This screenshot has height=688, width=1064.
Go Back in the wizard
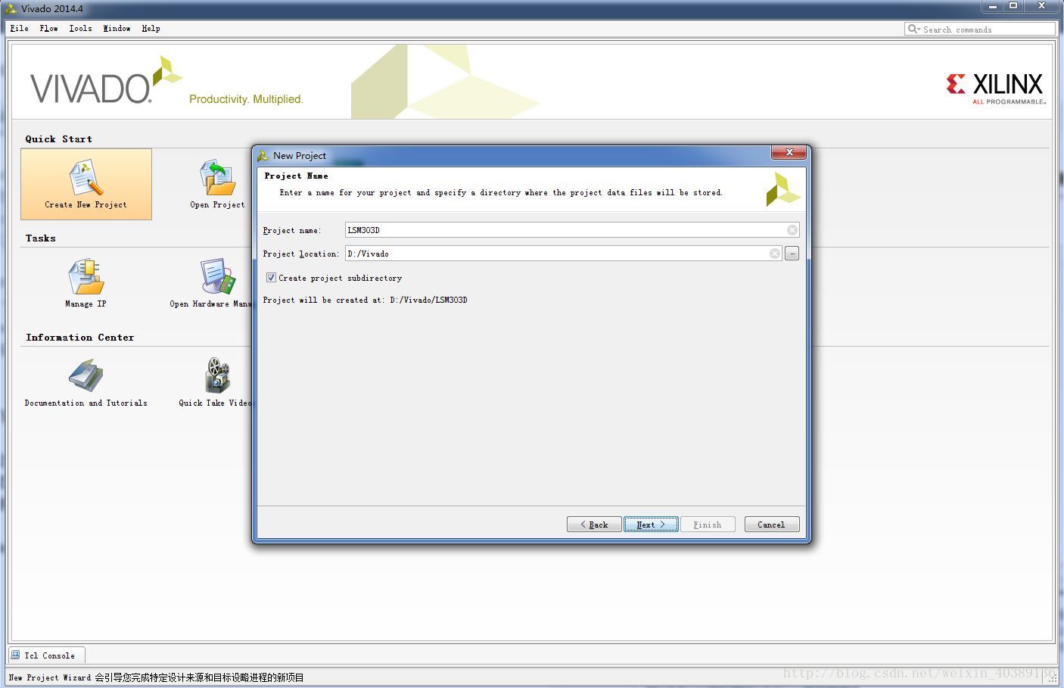[594, 525]
